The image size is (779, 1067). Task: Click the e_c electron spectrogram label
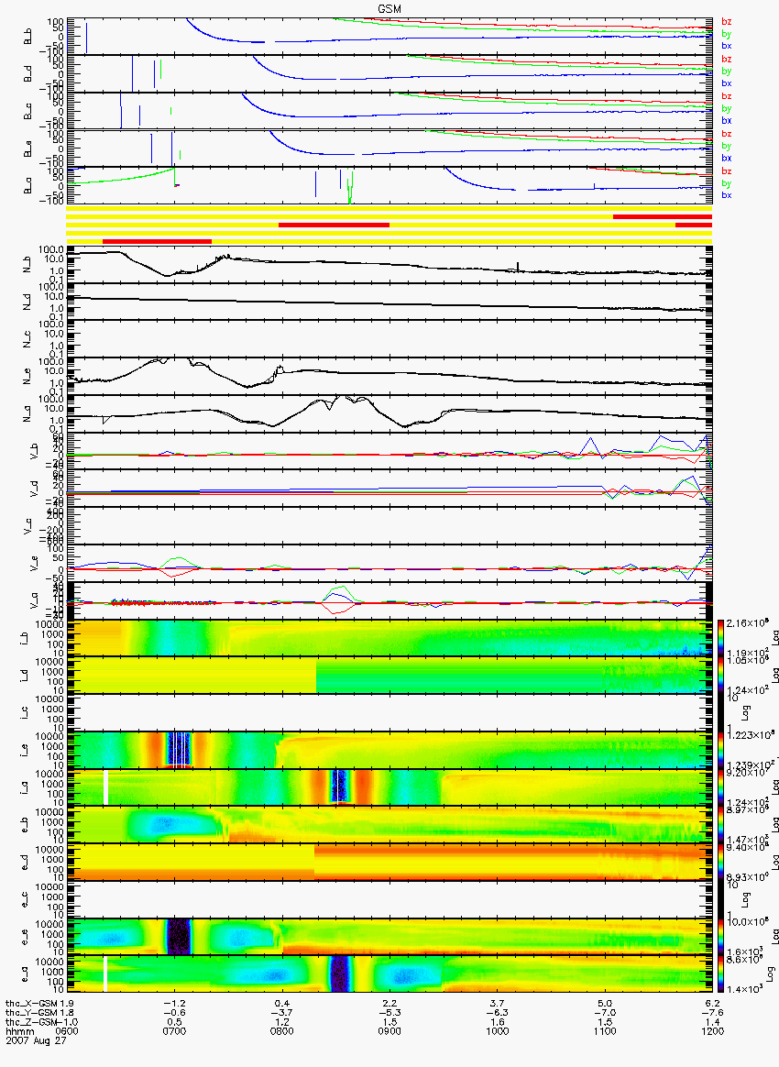tap(25, 899)
